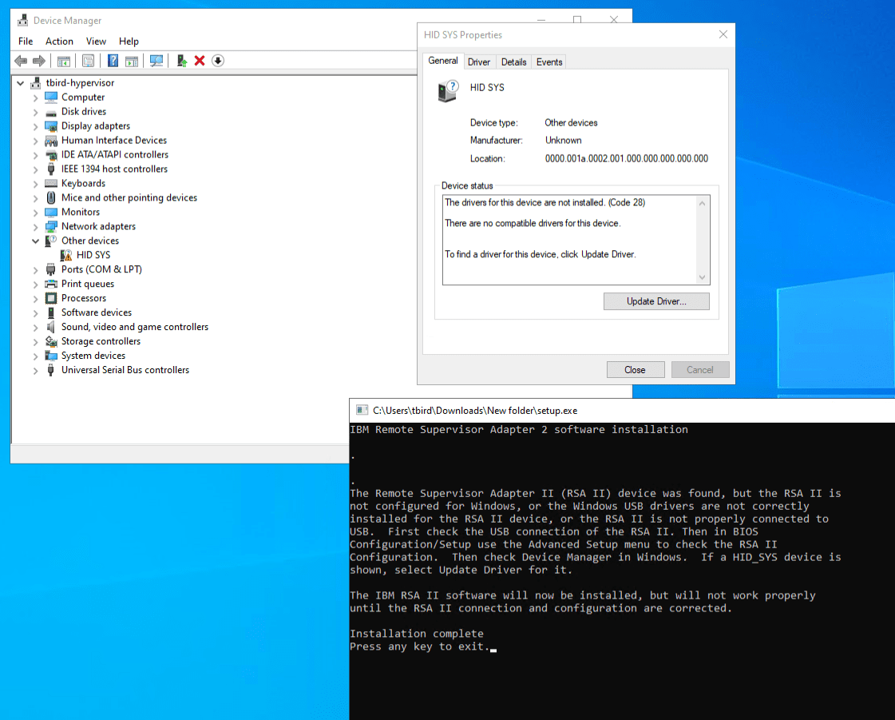Open the View menu
Screen dimensions: 895x720
(96, 41)
